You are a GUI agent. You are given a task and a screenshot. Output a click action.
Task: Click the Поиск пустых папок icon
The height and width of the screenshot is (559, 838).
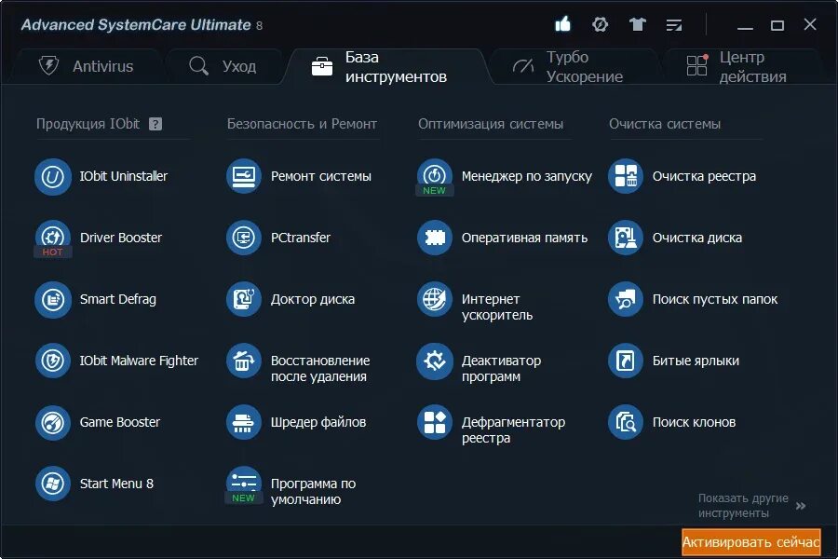coord(626,300)
